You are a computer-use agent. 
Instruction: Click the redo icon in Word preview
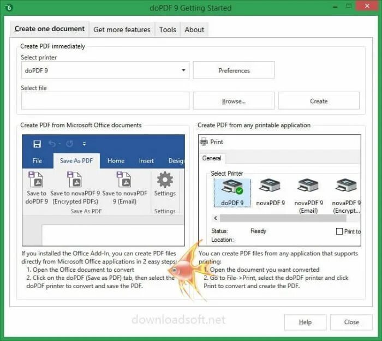click(69, 143)
